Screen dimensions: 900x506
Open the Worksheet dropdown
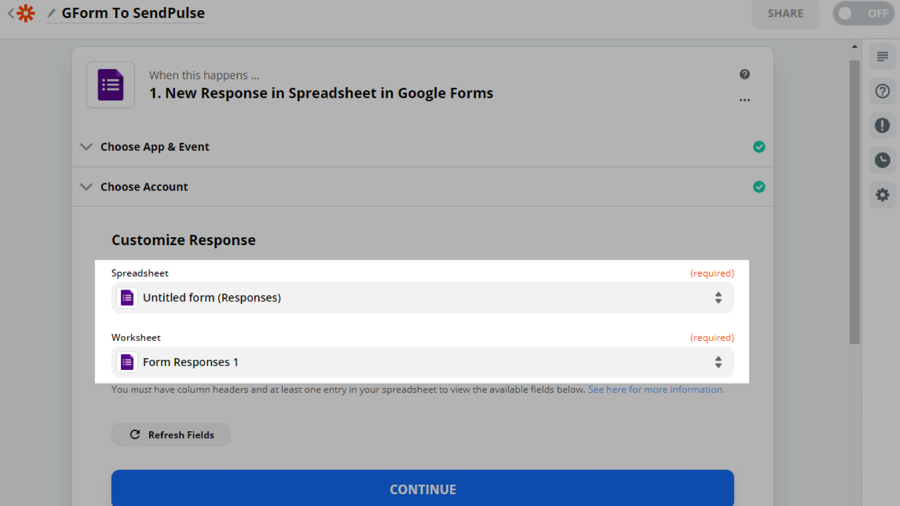[422, 362]
